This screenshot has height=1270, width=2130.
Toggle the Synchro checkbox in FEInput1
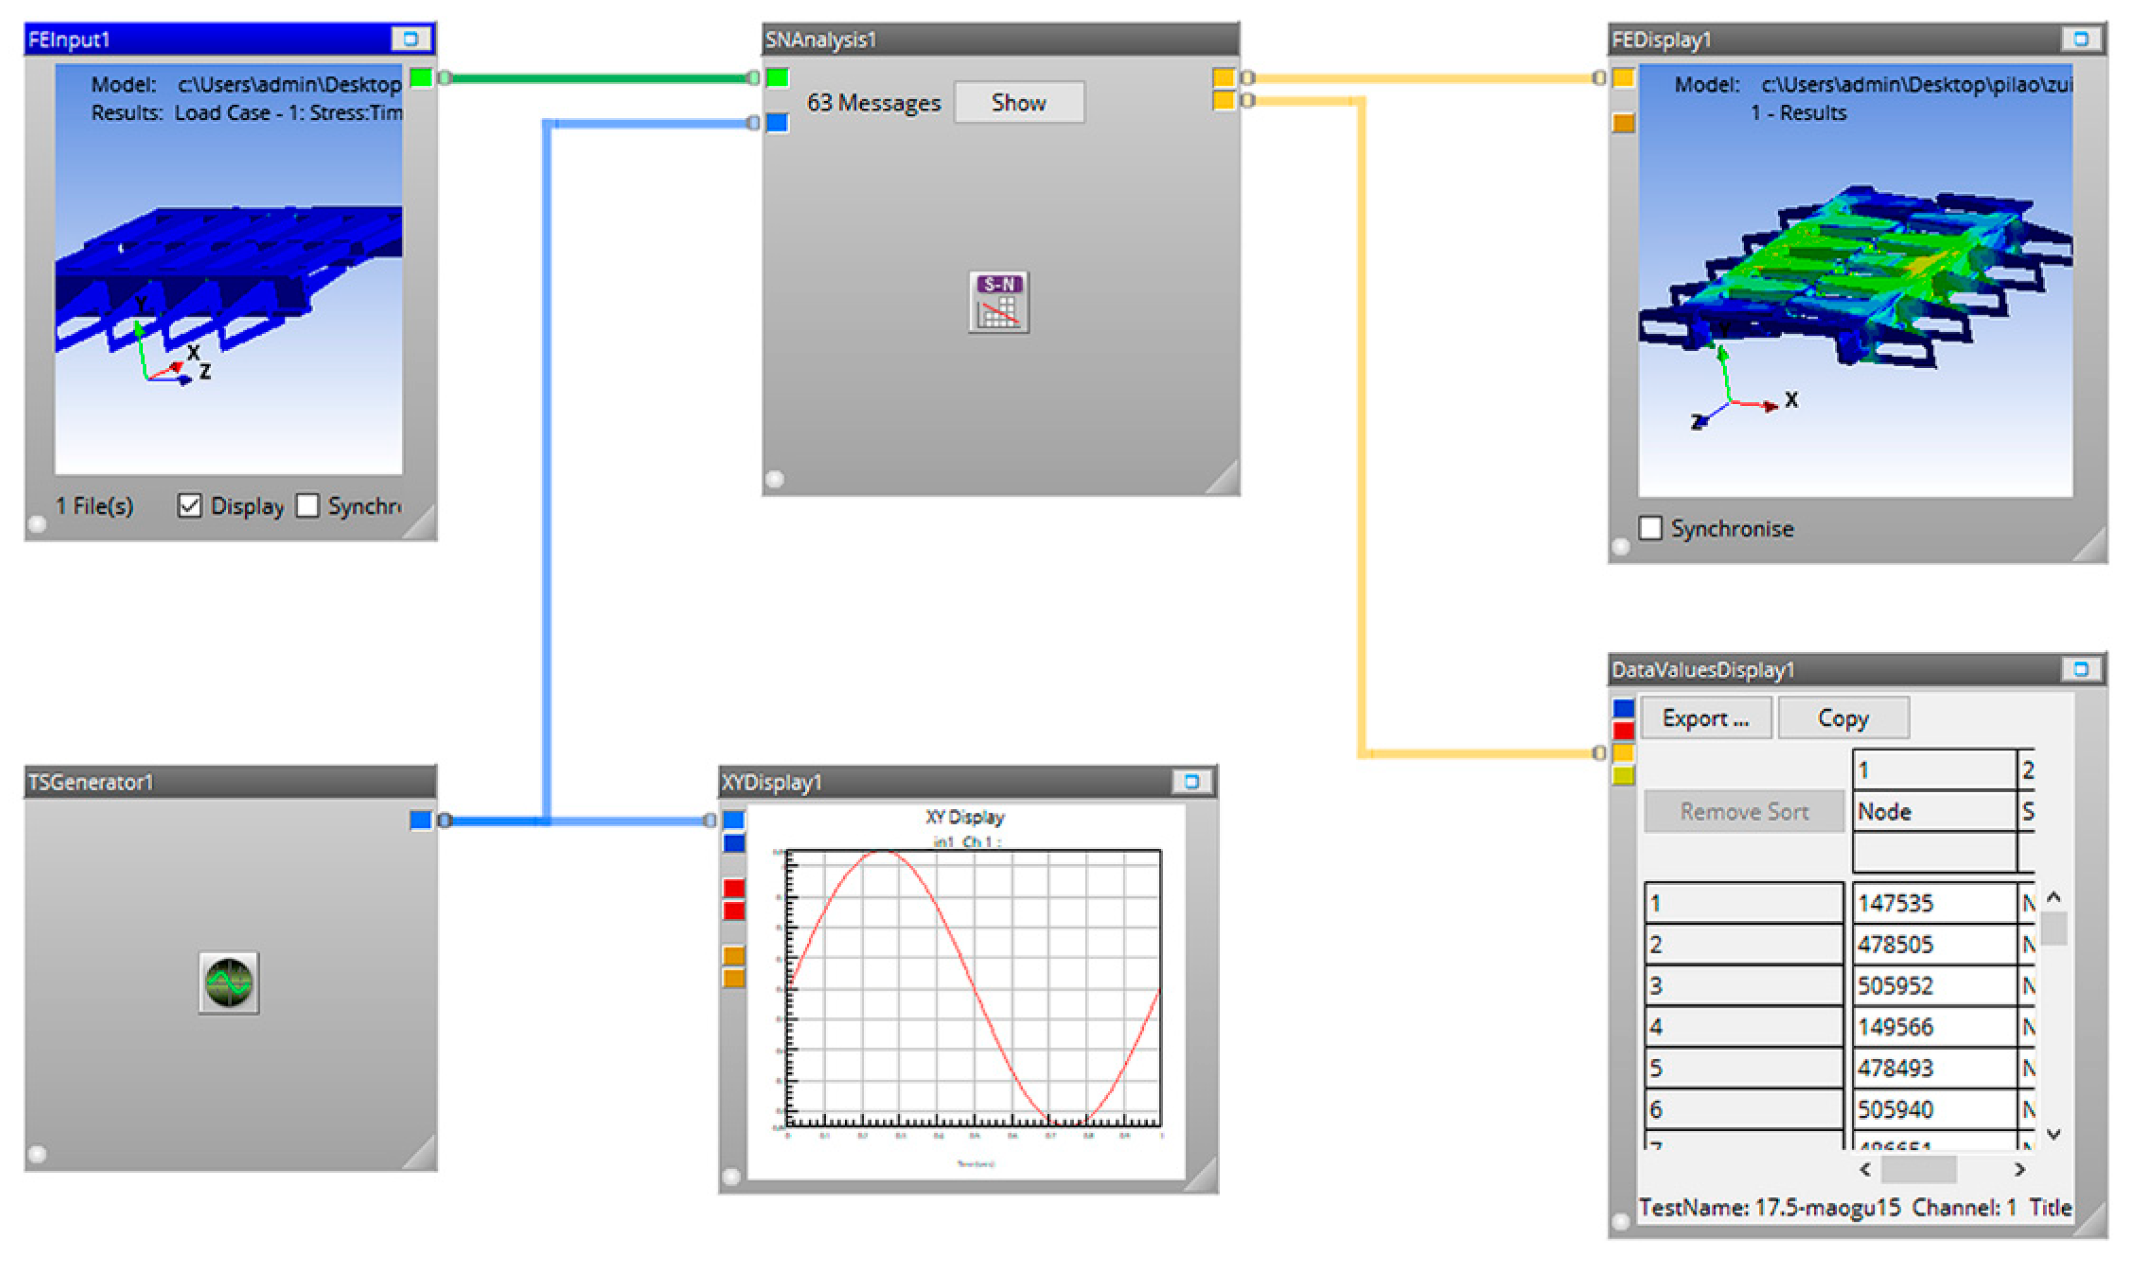click(308, 506)
